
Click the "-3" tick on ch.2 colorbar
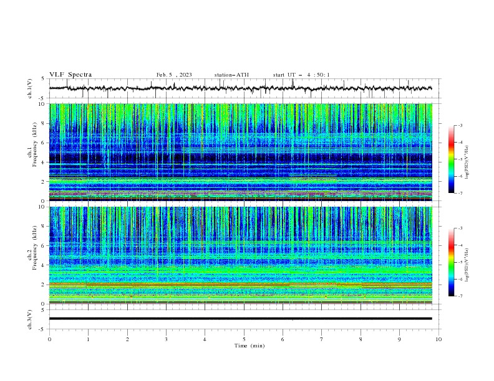[x=460, y=228]
